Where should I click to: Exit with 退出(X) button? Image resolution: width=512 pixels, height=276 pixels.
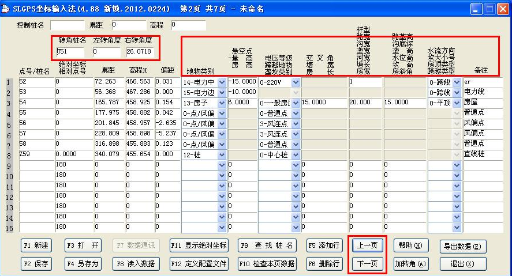click(x=463, y=264)
